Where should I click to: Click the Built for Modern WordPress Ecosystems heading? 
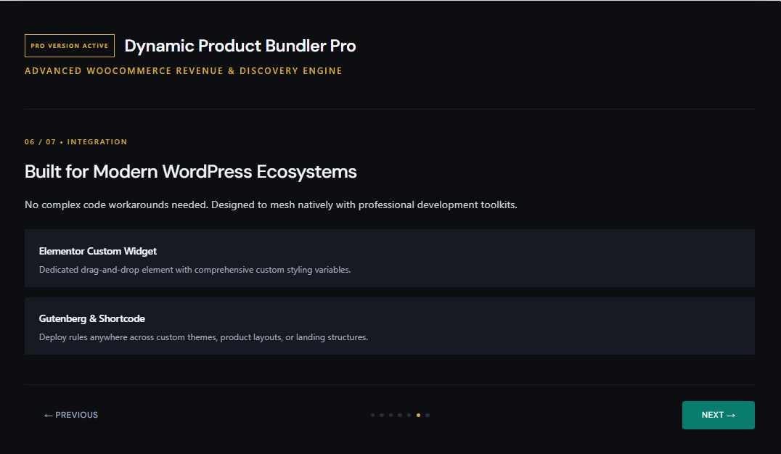[x=191, y=172]
